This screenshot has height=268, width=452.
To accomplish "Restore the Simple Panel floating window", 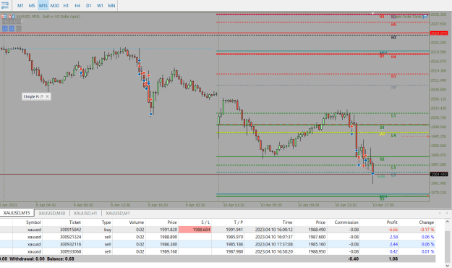I will point(42,96).
